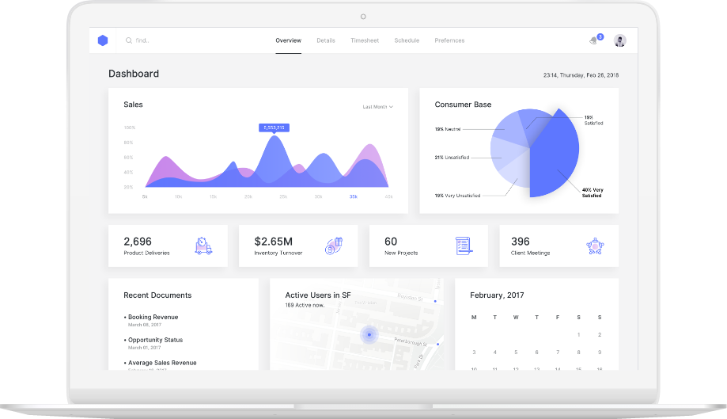Viewport: 727px width, 419px height.
Task: Open notifications bell icon
Action: [593, 40]
